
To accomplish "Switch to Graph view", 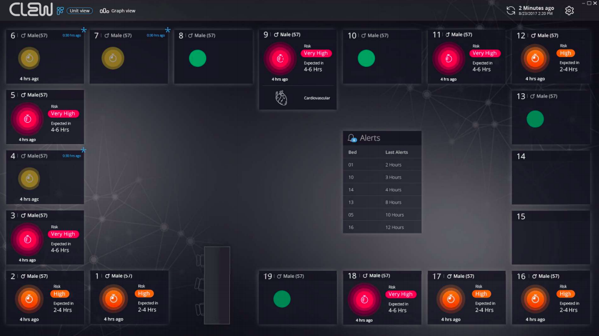I will point(117,11).
